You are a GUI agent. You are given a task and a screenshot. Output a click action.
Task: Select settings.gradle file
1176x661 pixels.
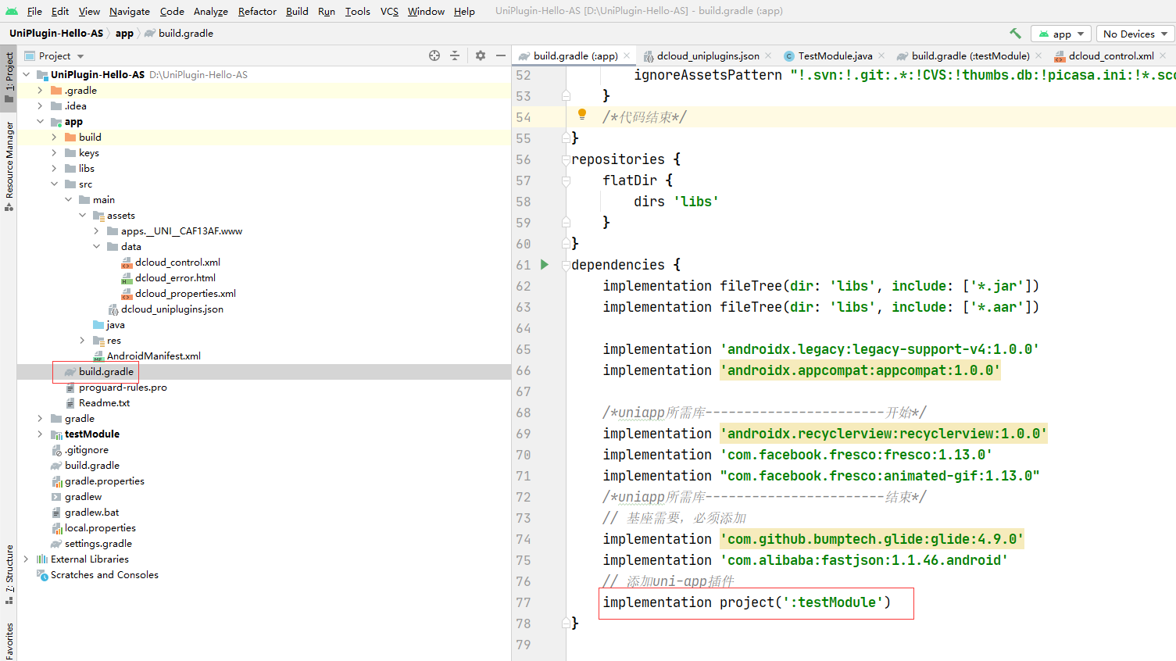pyautogui.click(x=98, y=543)
